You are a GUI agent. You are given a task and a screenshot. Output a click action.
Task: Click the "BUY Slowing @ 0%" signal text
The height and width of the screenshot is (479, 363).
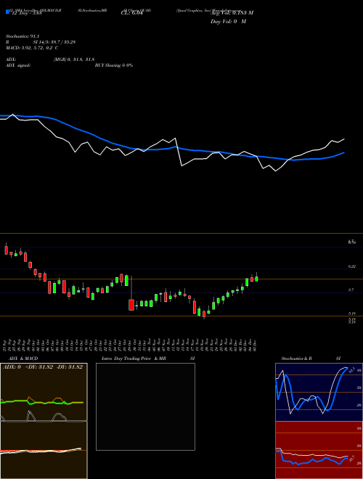[x=114, y=65]
